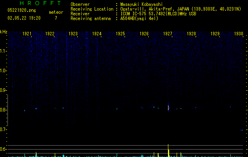Click the 1926 time axis marker
248x157 pixels.
click(x=144, y=34)
